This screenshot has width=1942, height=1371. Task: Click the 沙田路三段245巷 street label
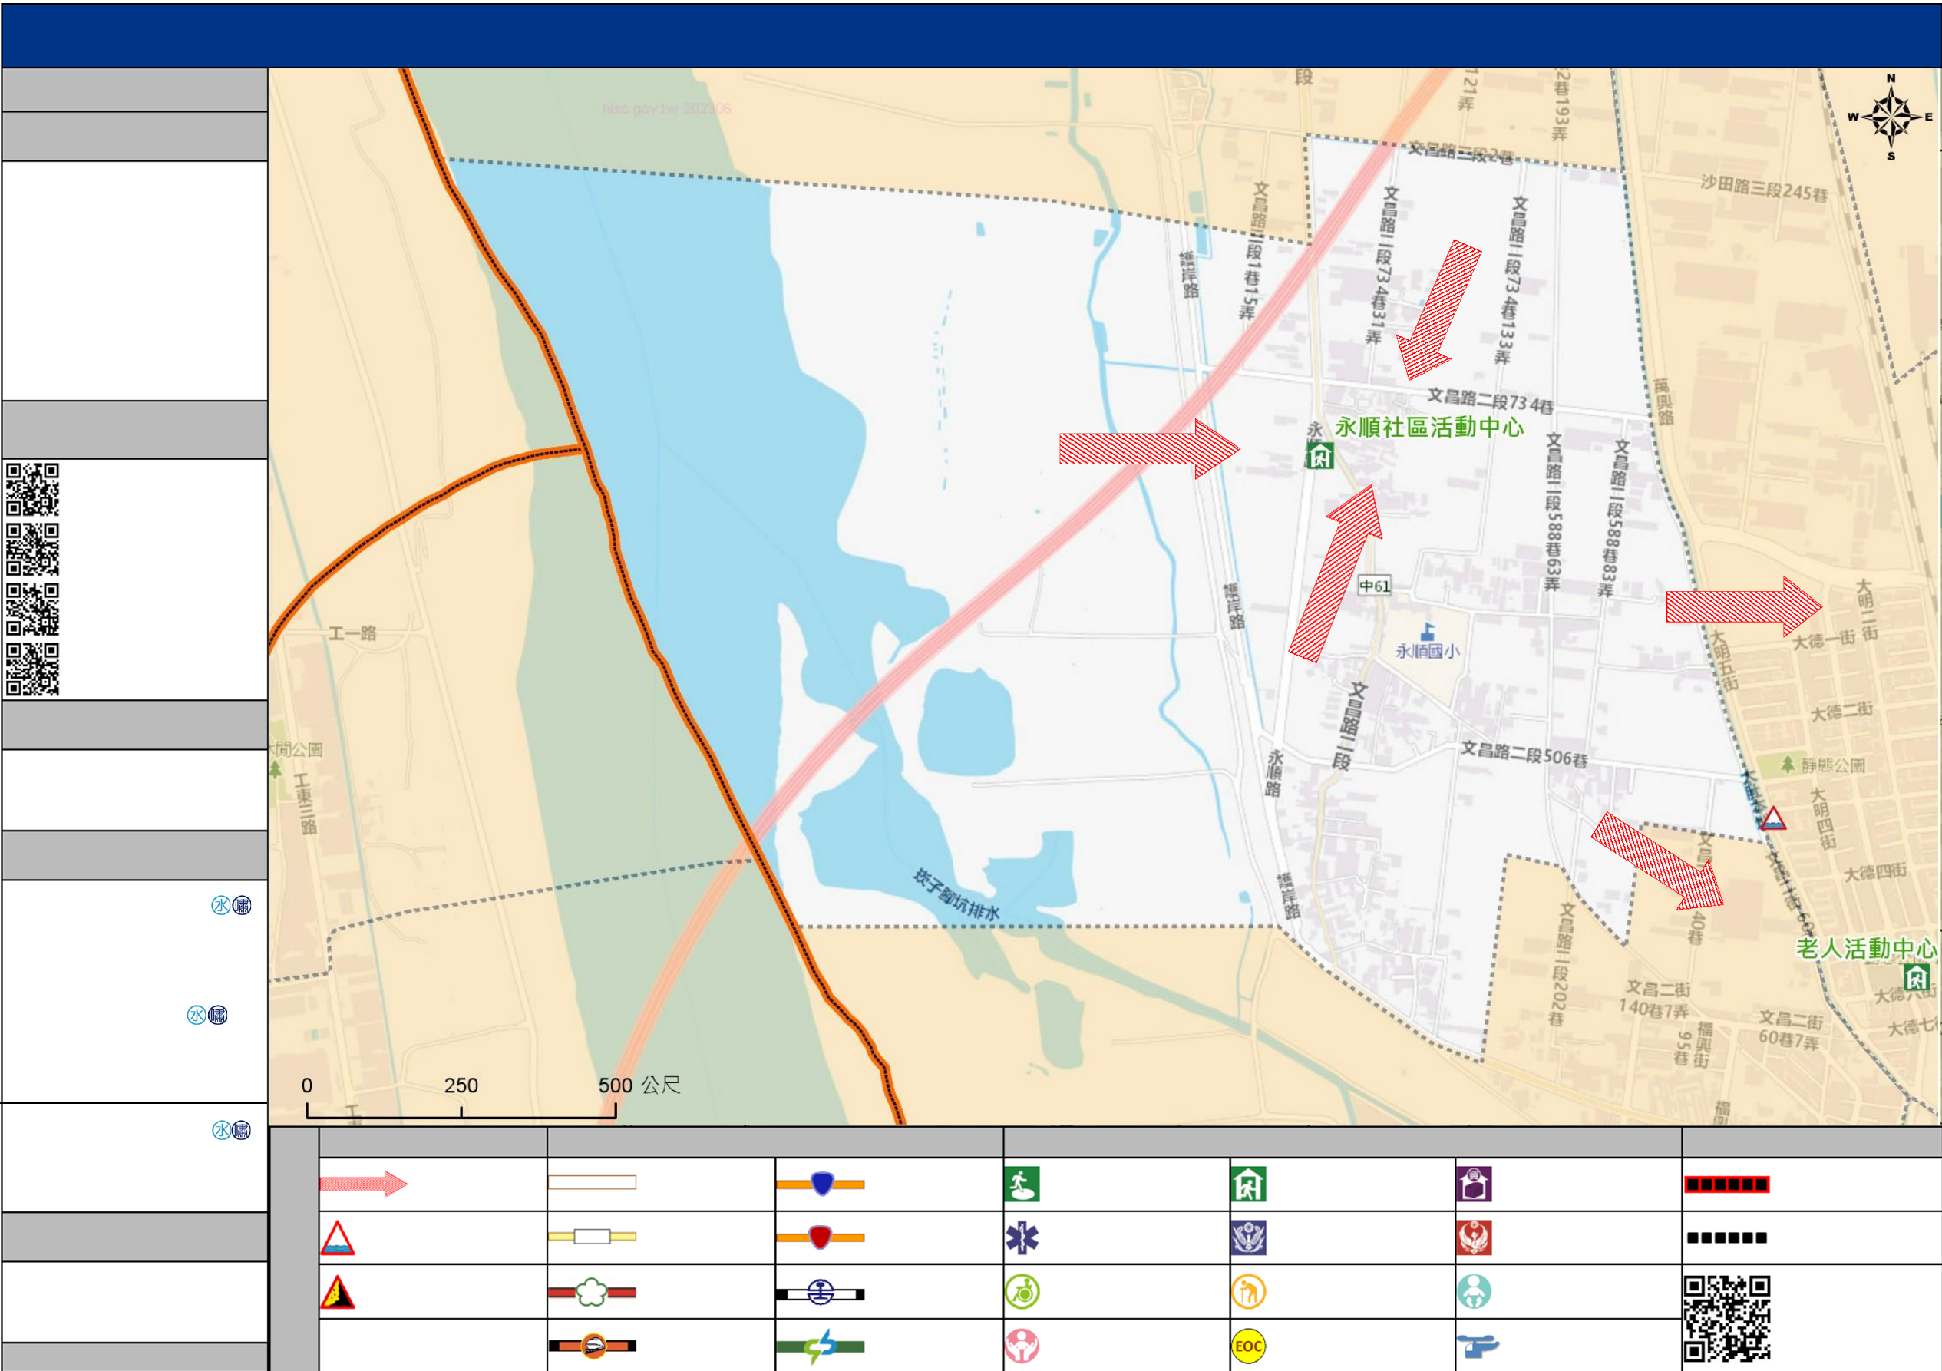point(1765,188)
